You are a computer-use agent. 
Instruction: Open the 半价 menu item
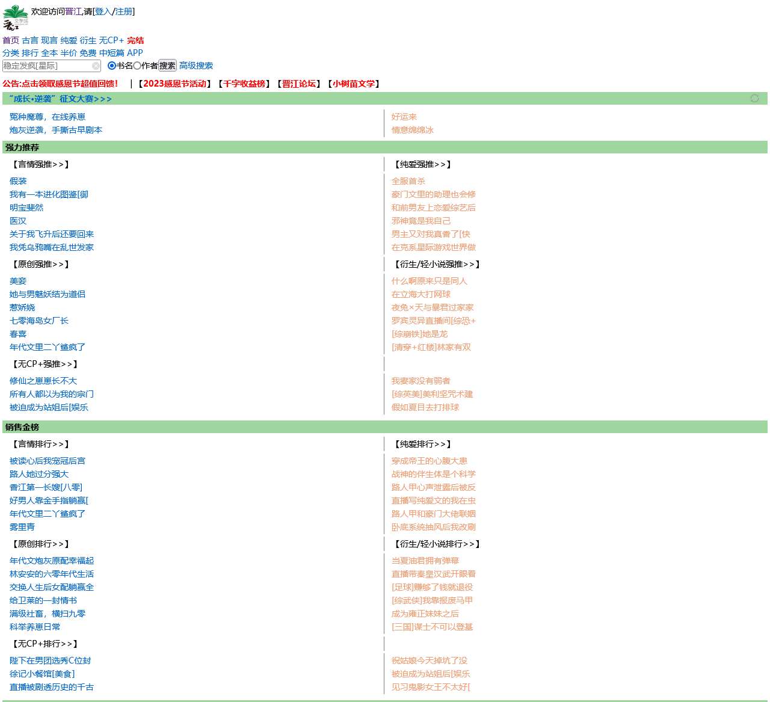coord(69,53)
